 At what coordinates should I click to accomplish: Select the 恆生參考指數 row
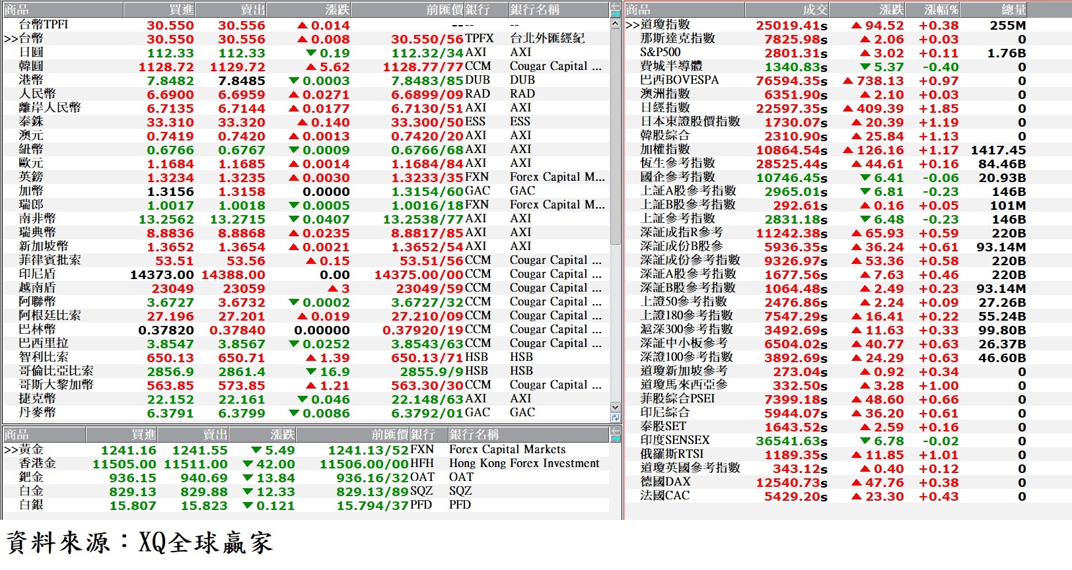(847, 163)
